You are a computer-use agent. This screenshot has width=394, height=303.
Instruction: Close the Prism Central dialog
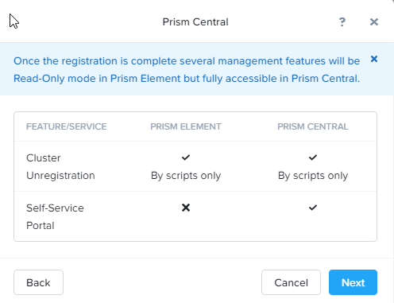click(x=374, y=21)
